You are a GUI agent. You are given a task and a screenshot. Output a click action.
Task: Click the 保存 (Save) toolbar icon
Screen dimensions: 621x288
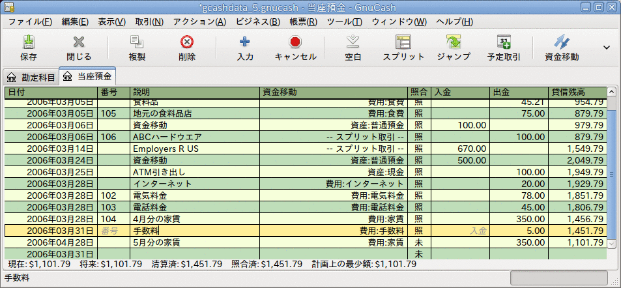click(29, 42)
